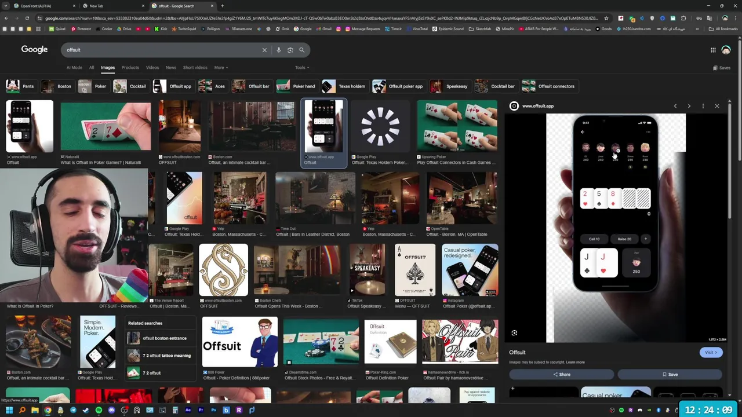Bookmark this page with the star
This screenshot has height=417, width=742.
tap(606, 18)
